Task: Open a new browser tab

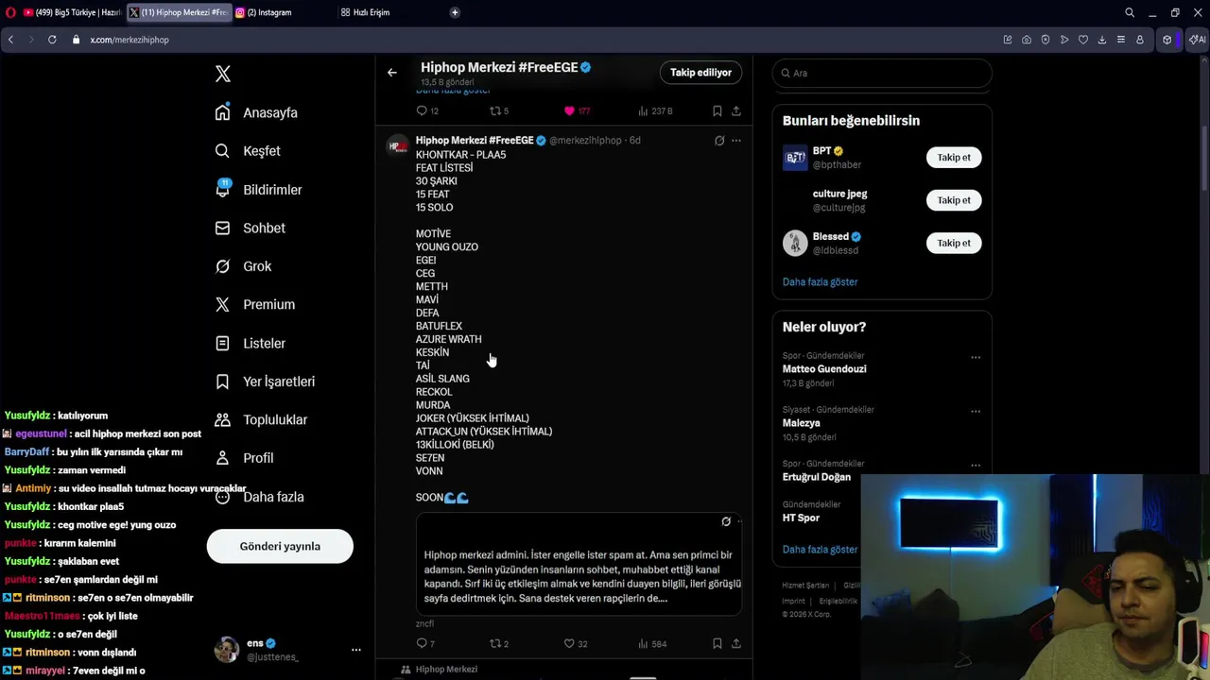Action: pos(455,12)
